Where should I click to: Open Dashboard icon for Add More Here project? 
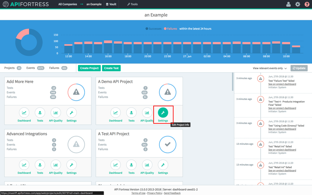point(24,113)
